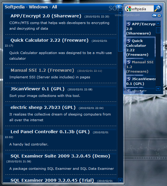Click the gadget list scrollbar thumb
The image size is (167, 186).
158,30
